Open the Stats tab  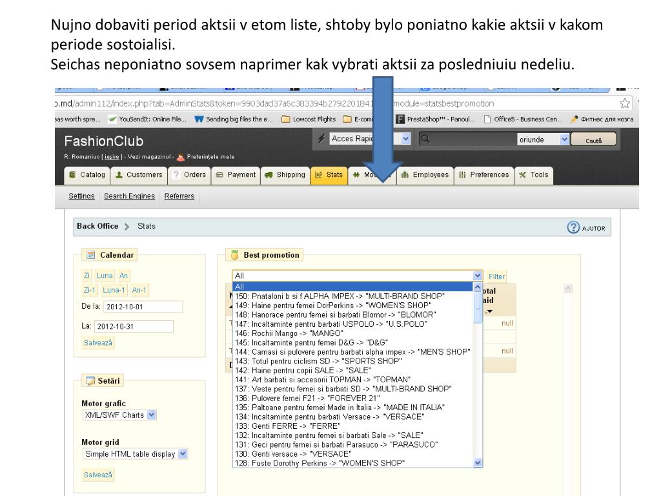pos(329,175)
